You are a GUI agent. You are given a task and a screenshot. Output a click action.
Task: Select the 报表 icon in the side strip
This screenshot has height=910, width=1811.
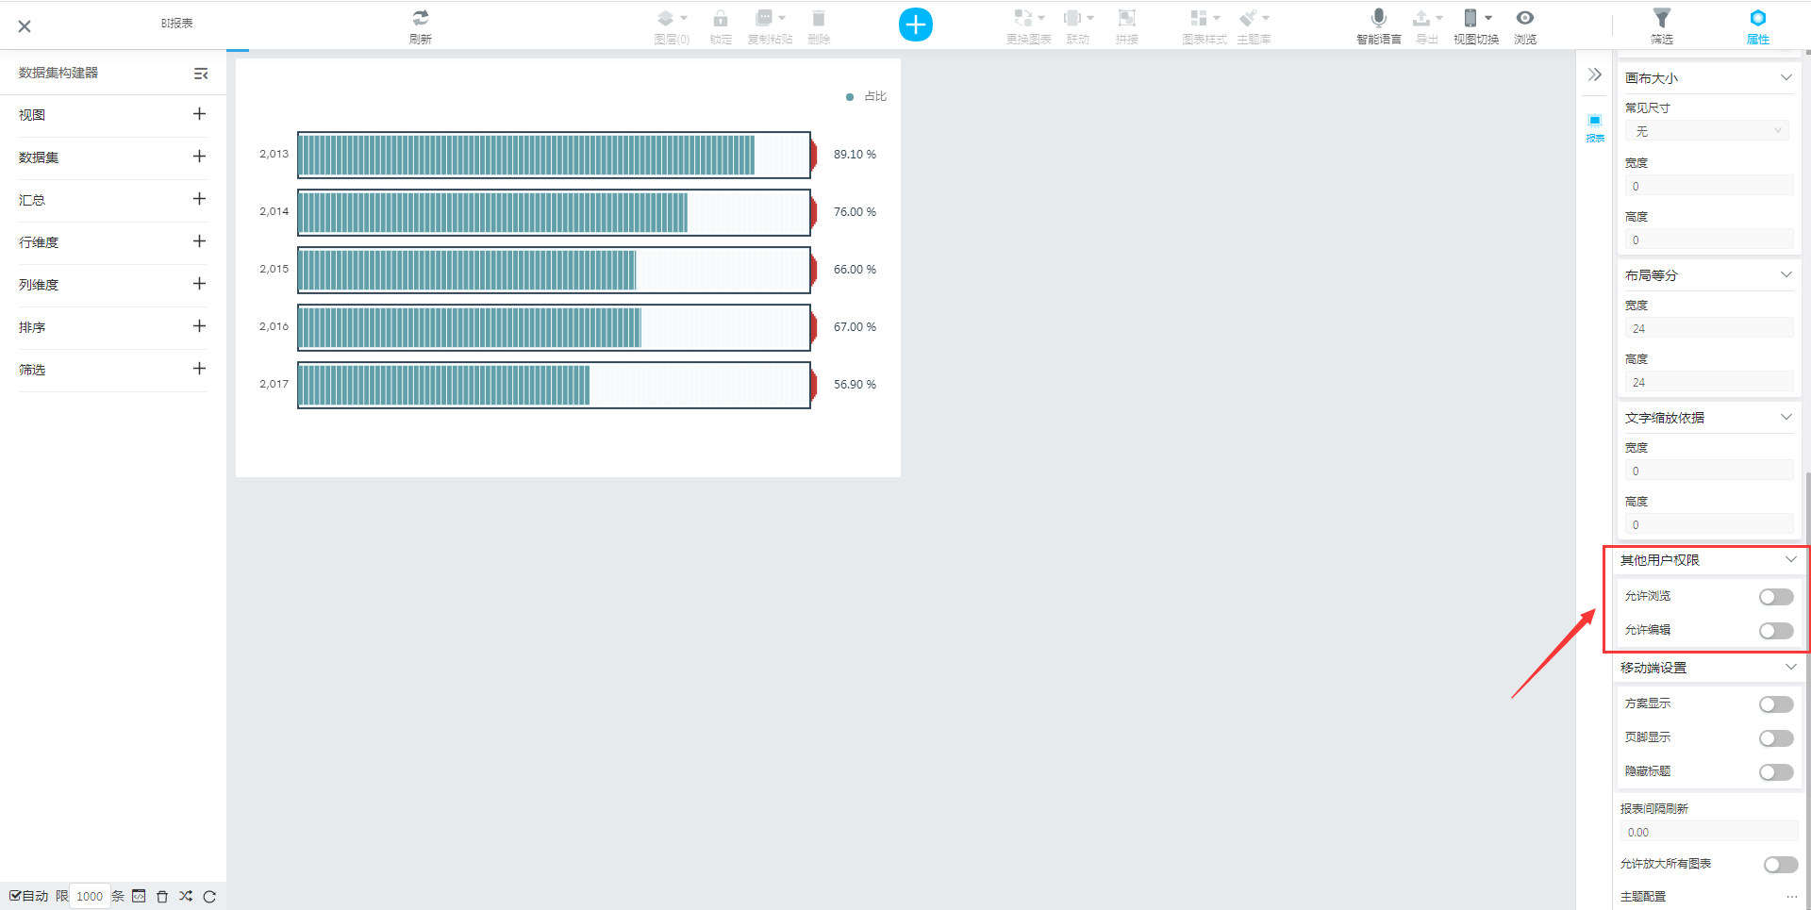pos(1595,126)
